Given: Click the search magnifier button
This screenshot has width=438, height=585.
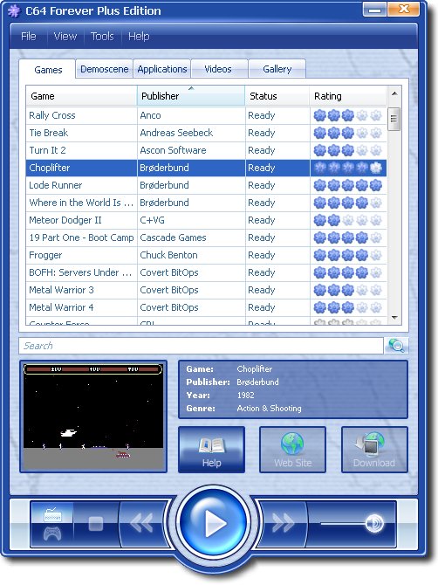Looking at the screenshot, I should coord(396,346).
